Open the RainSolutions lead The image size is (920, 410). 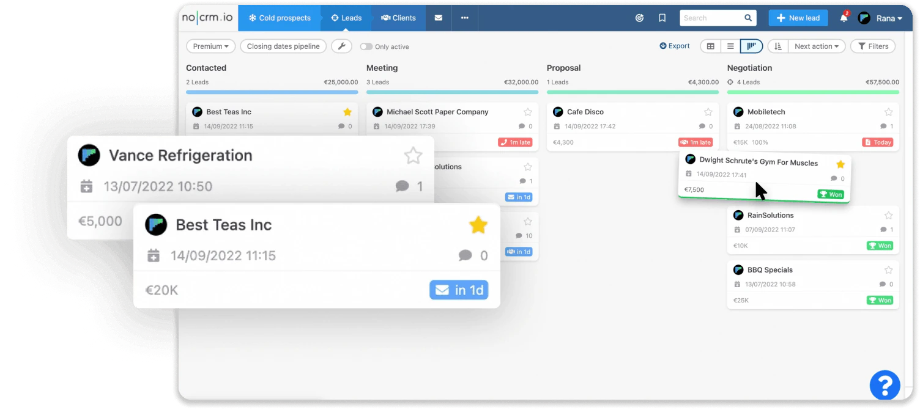pyautogui.click(x=770, y=215)
